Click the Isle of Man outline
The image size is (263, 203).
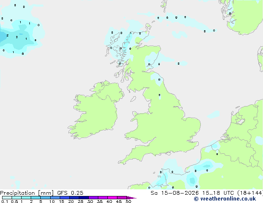pyautogui.click(x=133, y=99)
